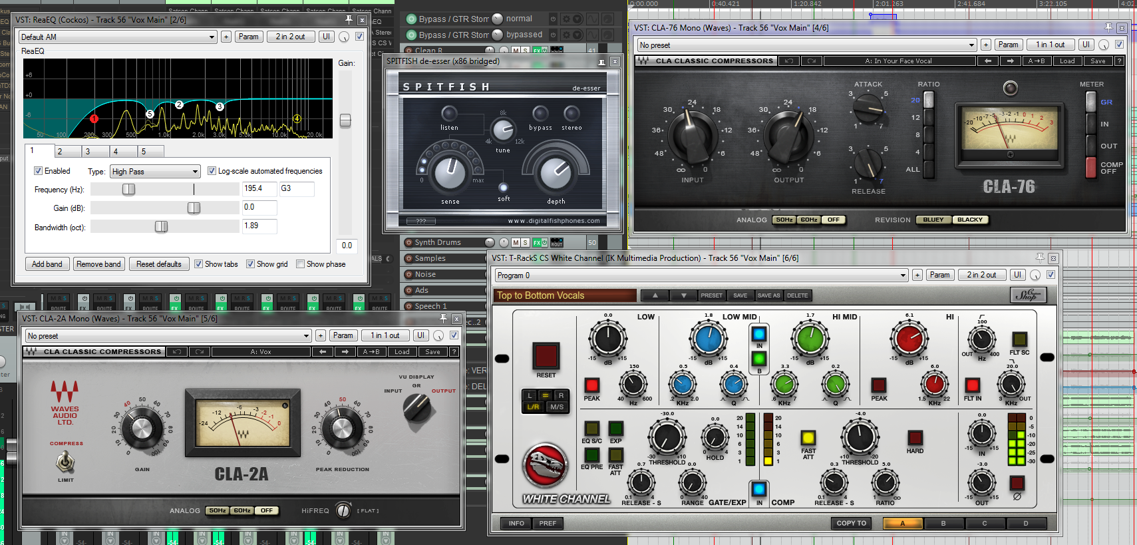Screen dimensions: 1137x545
Task: Open the CLA-76 No preset dropdown
Action: (806, 45)
